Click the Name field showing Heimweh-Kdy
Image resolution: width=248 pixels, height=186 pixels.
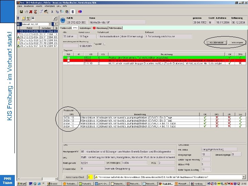pyautogui.click(x=117, y=22)
